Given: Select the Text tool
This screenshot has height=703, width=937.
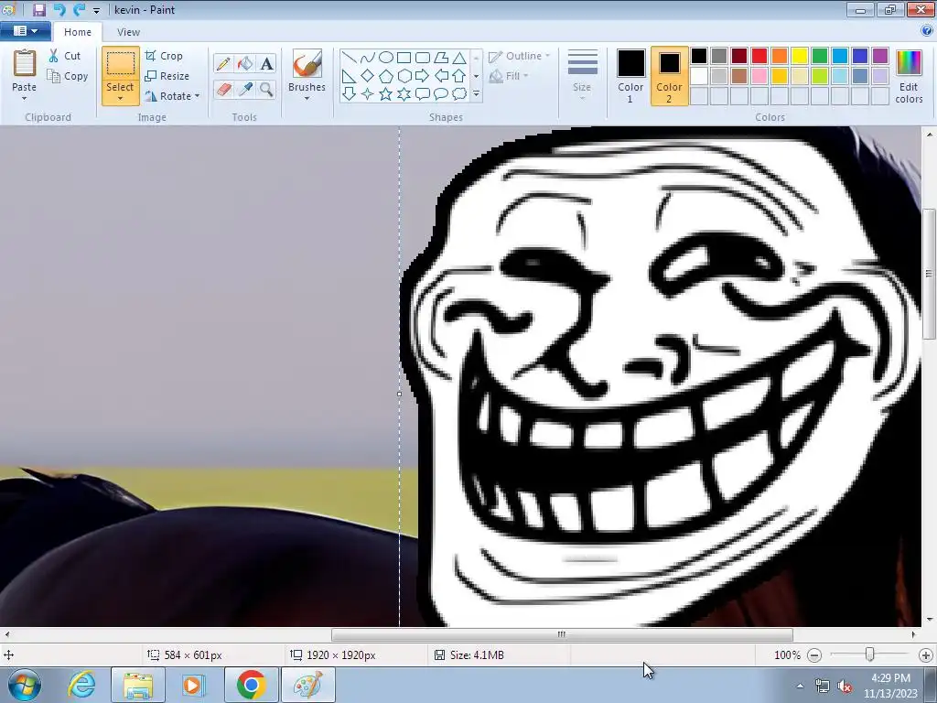Looking at the screenshot, I should (266, 63).
